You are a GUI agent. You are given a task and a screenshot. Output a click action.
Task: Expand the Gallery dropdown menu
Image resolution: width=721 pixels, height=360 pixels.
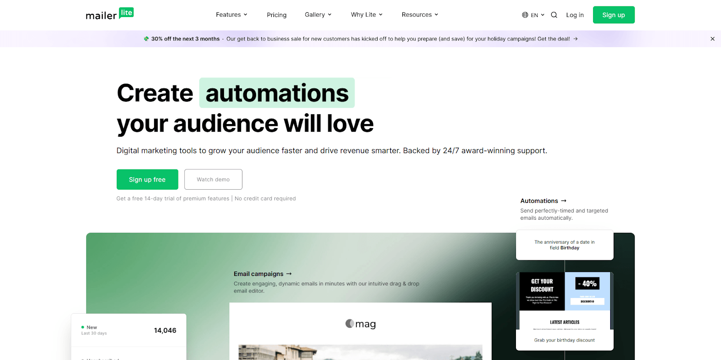click(x=318, y=15)
